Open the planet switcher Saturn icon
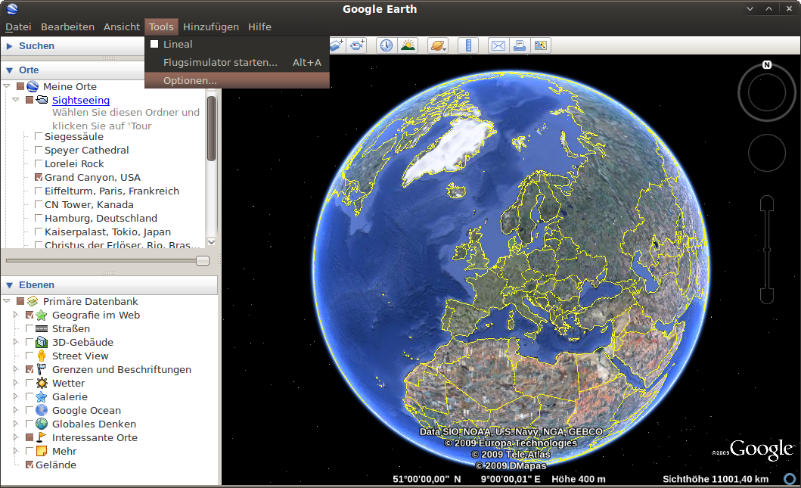The image size is (801, 488). click(438, 45)
